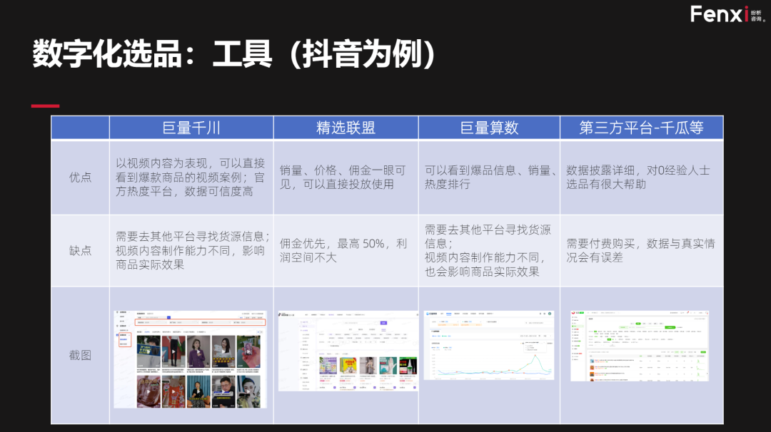Select the 巨量算数 column header
771x432 pixels.
pyautogui.click(x=489, y=128)
